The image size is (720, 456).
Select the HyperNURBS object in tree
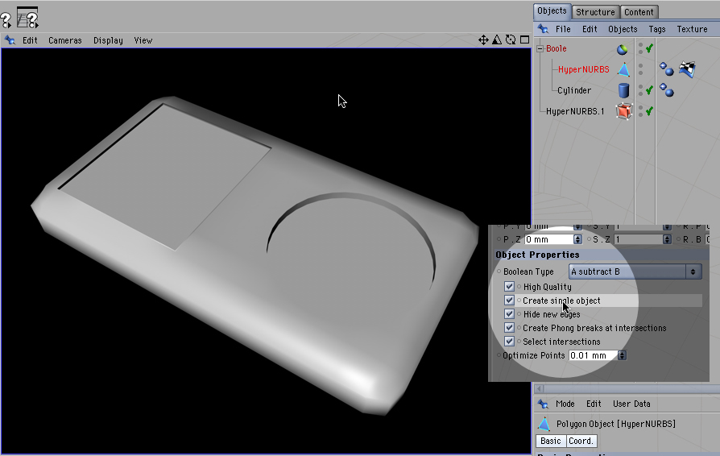(584, 69)
